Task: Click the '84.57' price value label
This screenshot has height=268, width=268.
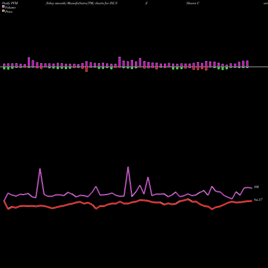Action: click(258, 200)
